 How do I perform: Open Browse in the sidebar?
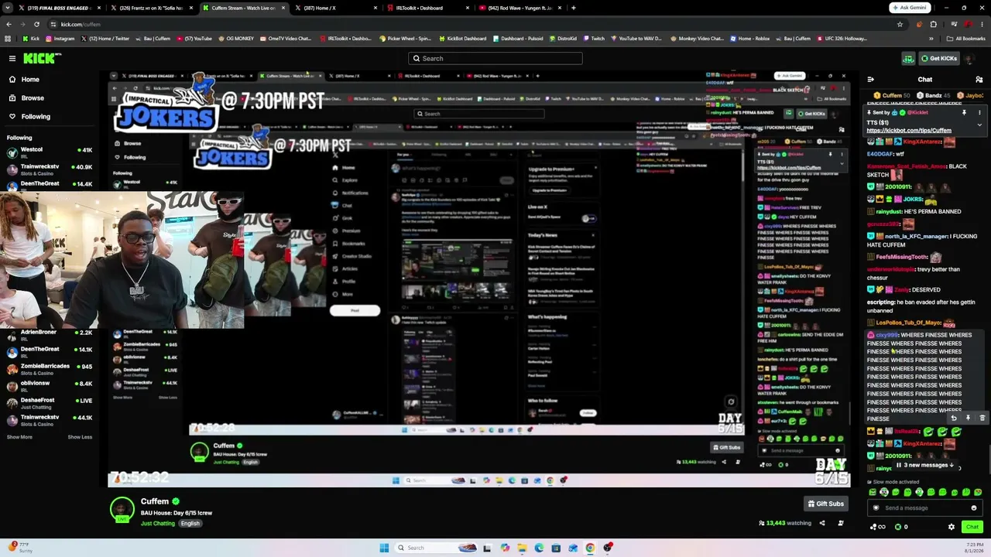pyautogui.click(x=33, y=98)
